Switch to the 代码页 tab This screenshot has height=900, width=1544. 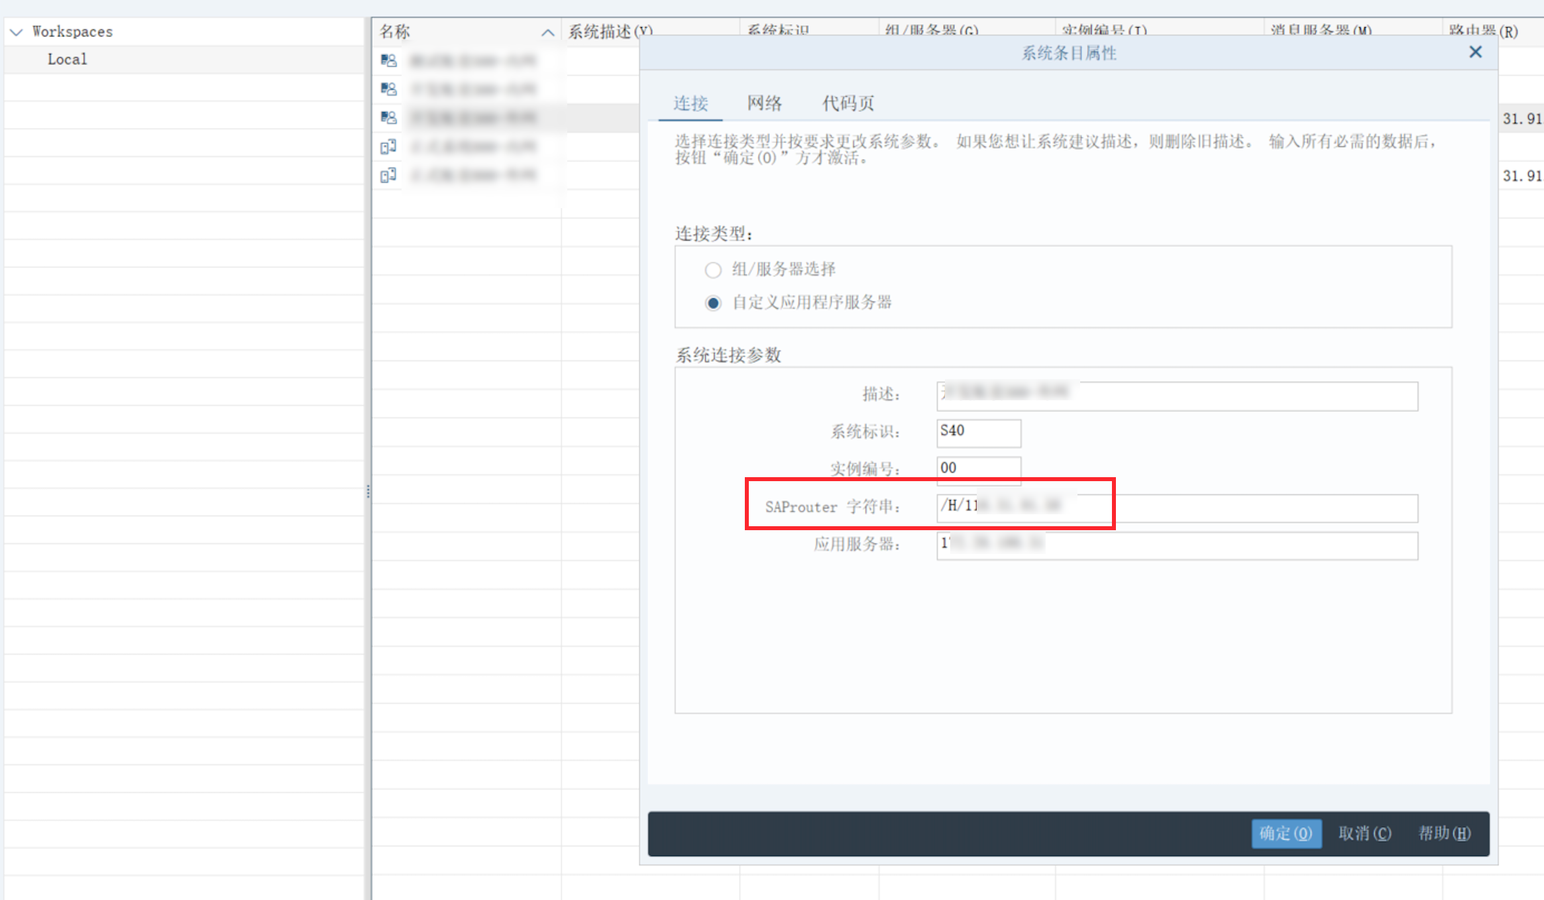click(848, 103)
